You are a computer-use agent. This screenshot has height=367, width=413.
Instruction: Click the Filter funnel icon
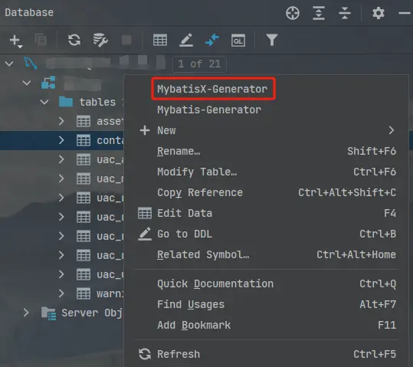pyautogui.click(x=272, y=40)
